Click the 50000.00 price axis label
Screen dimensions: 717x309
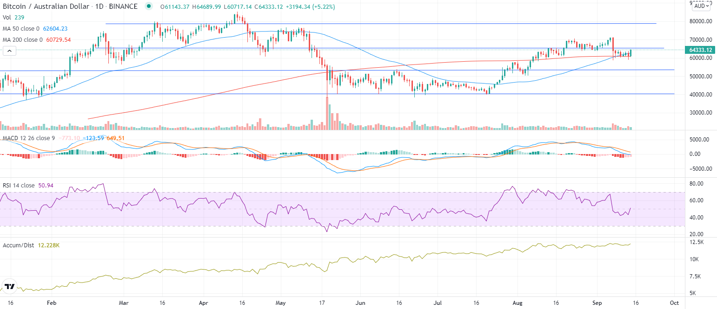click(701, 76)
